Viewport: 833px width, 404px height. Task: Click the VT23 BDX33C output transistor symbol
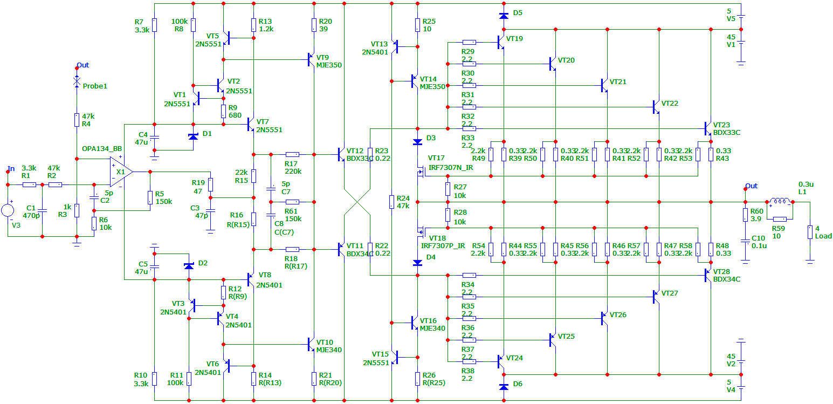click(708, 128)
